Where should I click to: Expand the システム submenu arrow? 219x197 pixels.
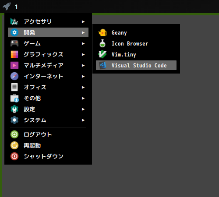tap(83, 120)
